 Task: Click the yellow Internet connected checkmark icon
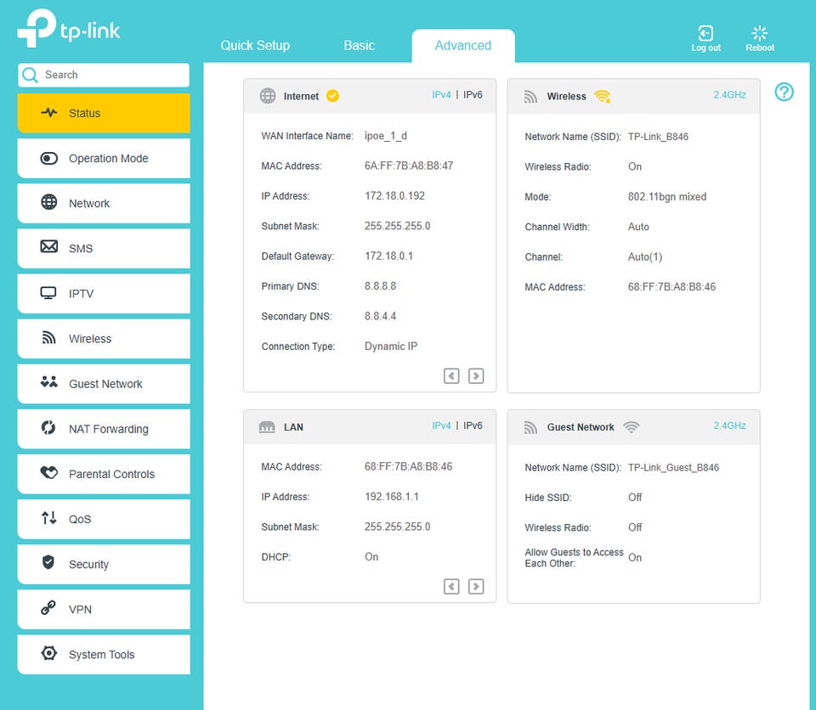click(x=332, y=96)
